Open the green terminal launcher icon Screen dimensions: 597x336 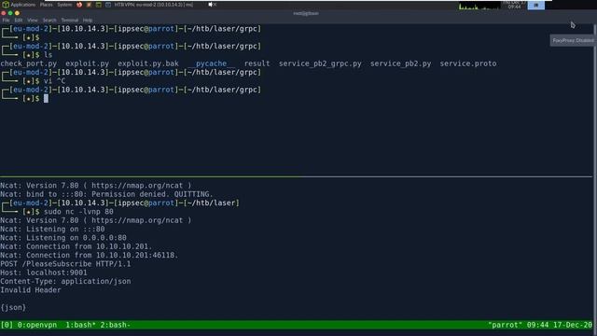pyautogui.click(x=98, y=5)
